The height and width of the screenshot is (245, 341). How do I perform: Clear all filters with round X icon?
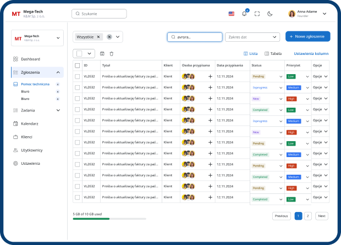point(109,37)
